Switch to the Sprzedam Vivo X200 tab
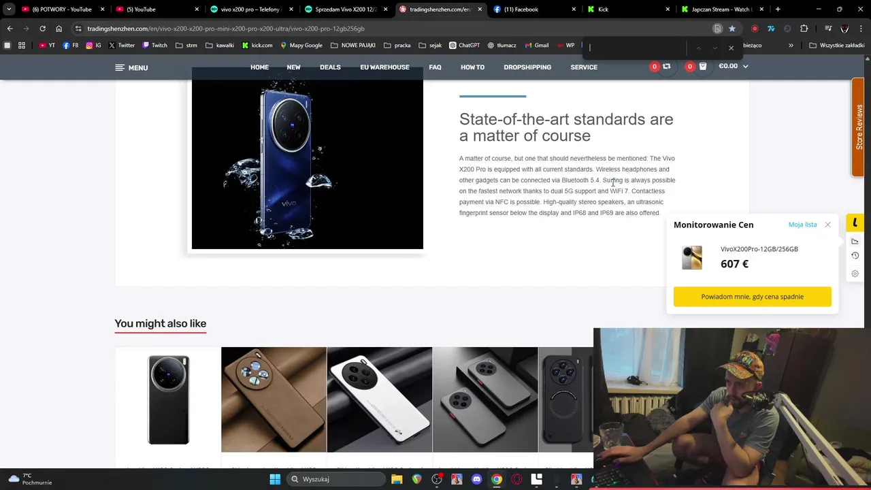This screenshot has width=871, height=490. tap(345, 10)
